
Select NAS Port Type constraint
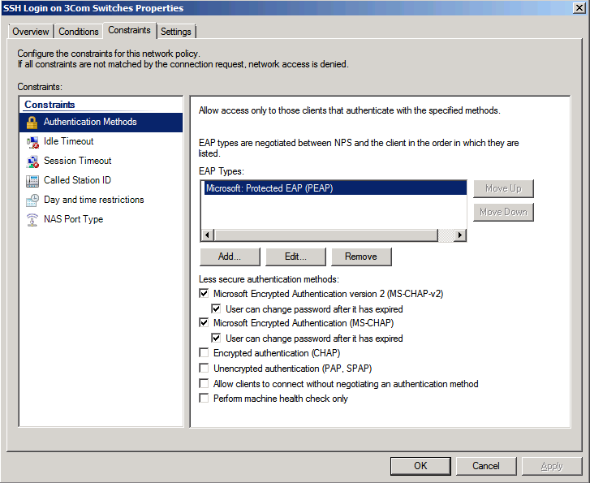click(101, 219)
